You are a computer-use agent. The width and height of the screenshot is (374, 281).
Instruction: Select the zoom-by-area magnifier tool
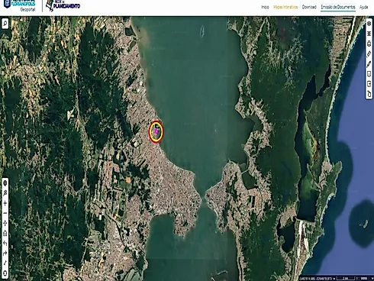click(5, 193)
